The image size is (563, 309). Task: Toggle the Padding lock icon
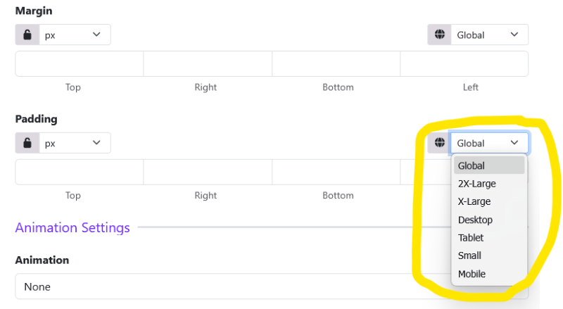27,144
